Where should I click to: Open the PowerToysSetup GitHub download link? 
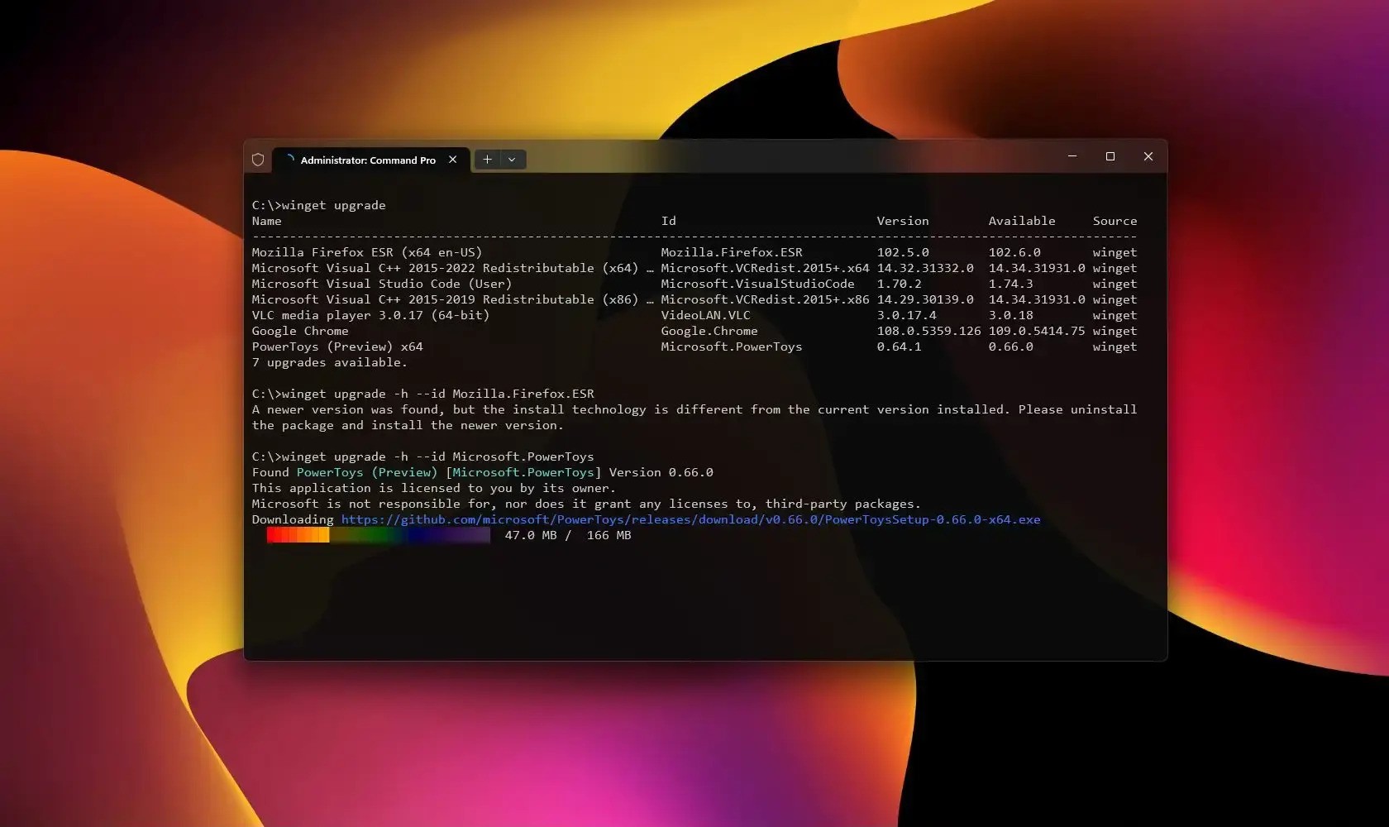pyautogui.click(x=690, y=519)
